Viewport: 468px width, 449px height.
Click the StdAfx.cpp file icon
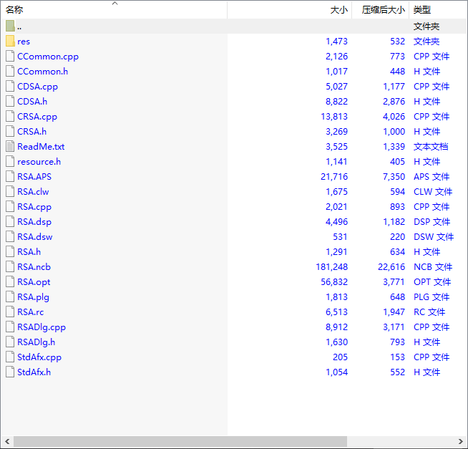[x=10, y=357]
